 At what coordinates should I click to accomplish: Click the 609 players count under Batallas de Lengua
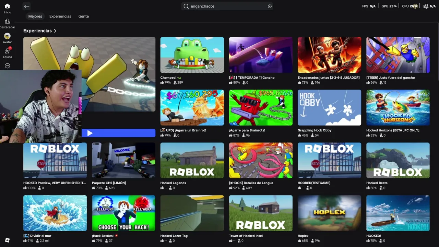(247, 188)
